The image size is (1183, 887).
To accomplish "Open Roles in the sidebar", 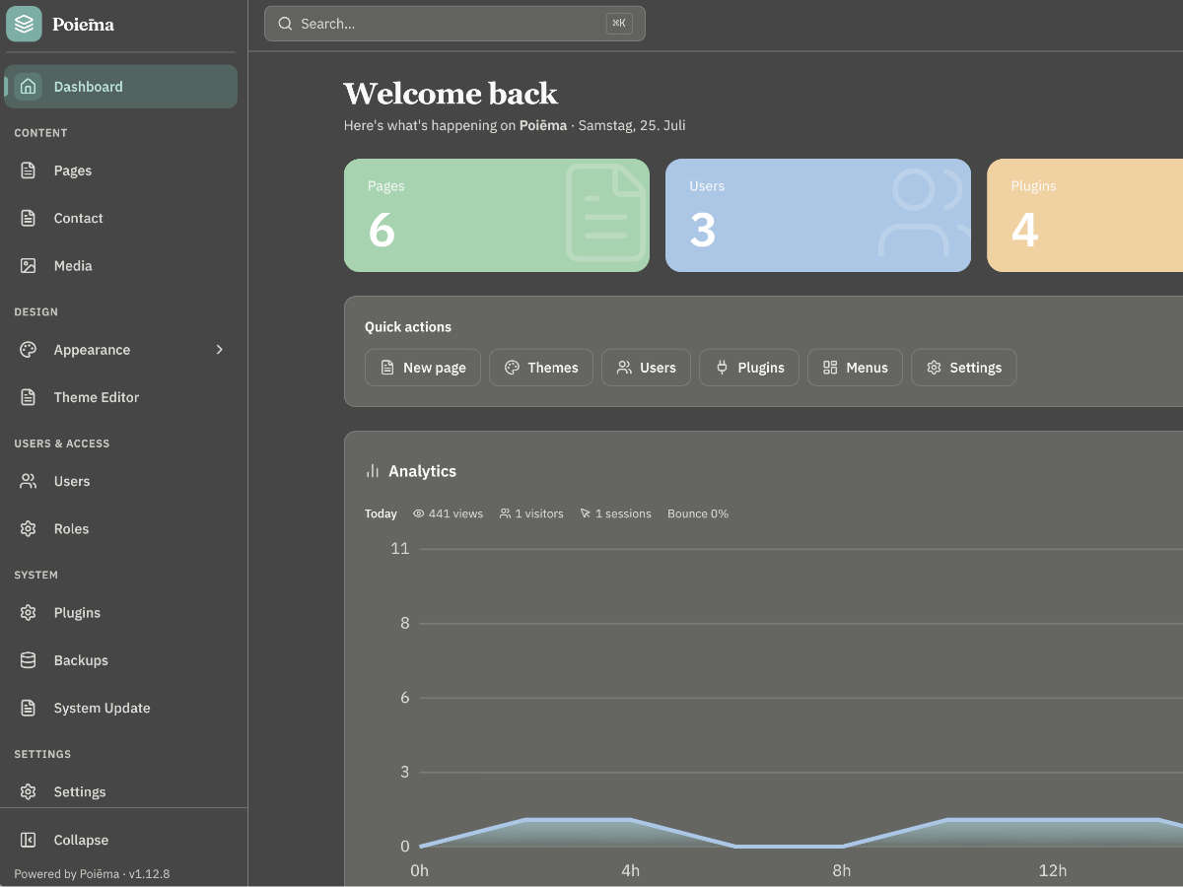I will click(x=120, y=528).
